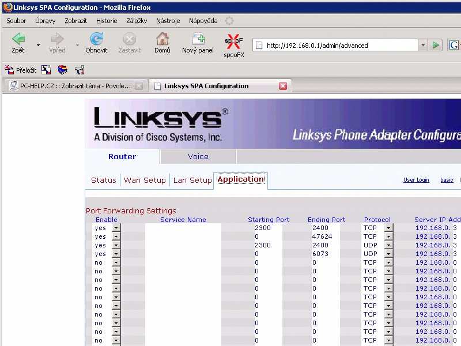This screenshot has width=461, height=346.
Task: Open Protocol dropdown for ending port 47624 row
Action: [388, 236]
